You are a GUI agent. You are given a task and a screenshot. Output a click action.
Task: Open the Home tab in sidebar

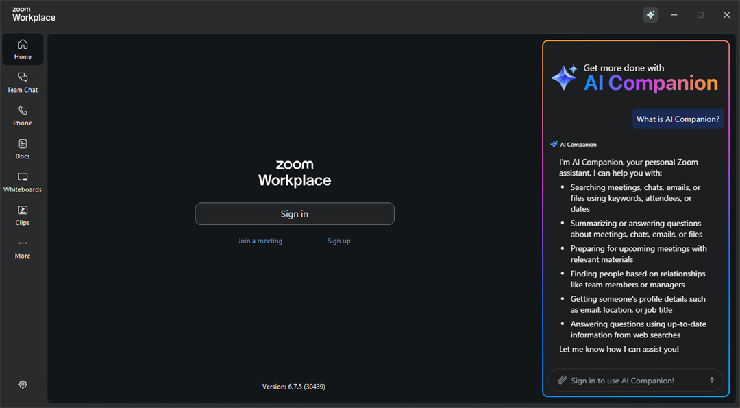pos(23,49)
